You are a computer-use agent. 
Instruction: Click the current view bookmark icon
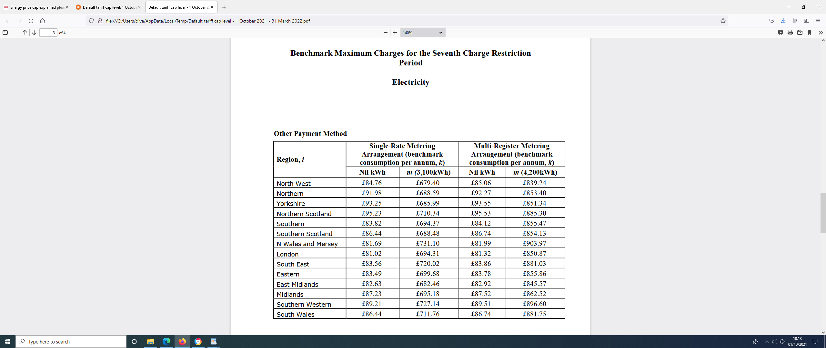pos(810,33)
